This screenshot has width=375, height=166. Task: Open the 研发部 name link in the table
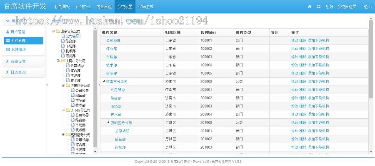(x=111, y=73)
